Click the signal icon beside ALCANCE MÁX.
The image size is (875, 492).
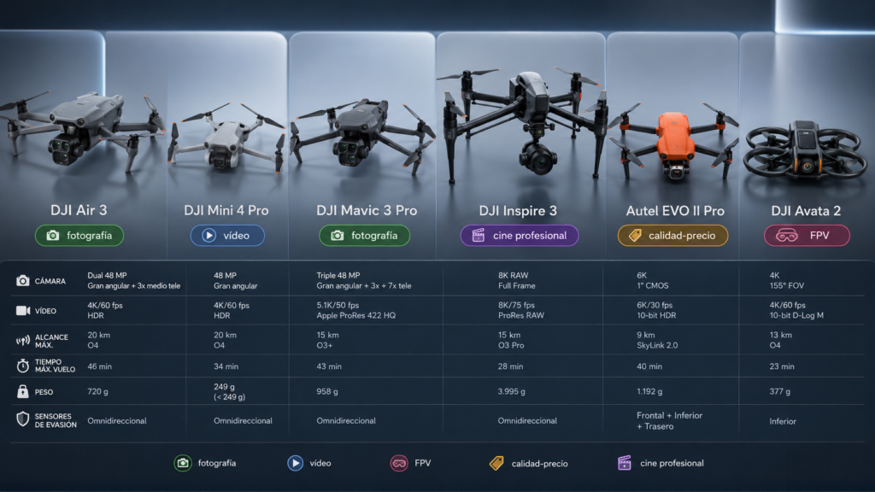[23, 341]
